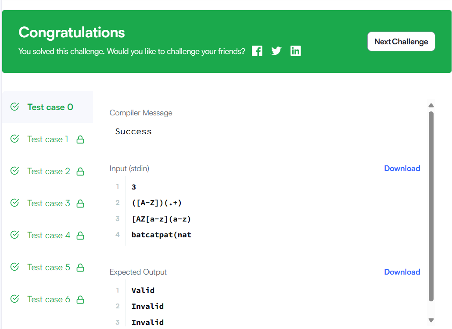Click the passed checkmark beside Test case 5

pos(15,267)
